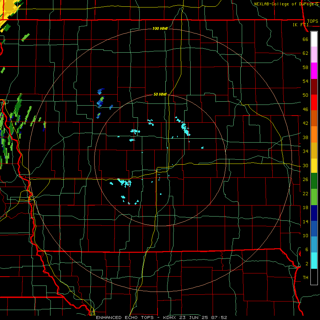Click the 62 value on the legend
Screen dimensions: 320x320
[305, 53]
